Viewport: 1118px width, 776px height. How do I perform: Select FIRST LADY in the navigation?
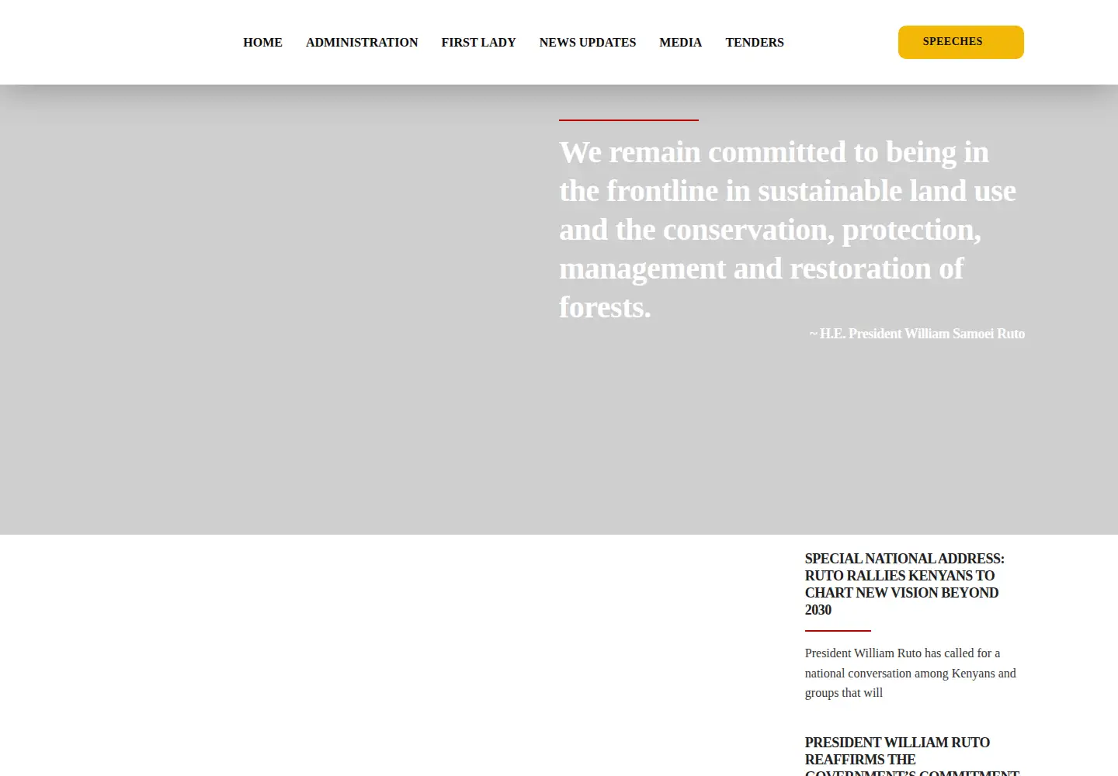pyautogui.click(x=479, y=43)
